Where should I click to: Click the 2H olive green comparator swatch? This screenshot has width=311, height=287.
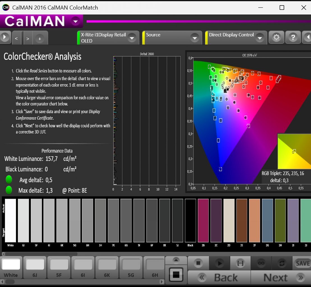click(x=280, y=220)
